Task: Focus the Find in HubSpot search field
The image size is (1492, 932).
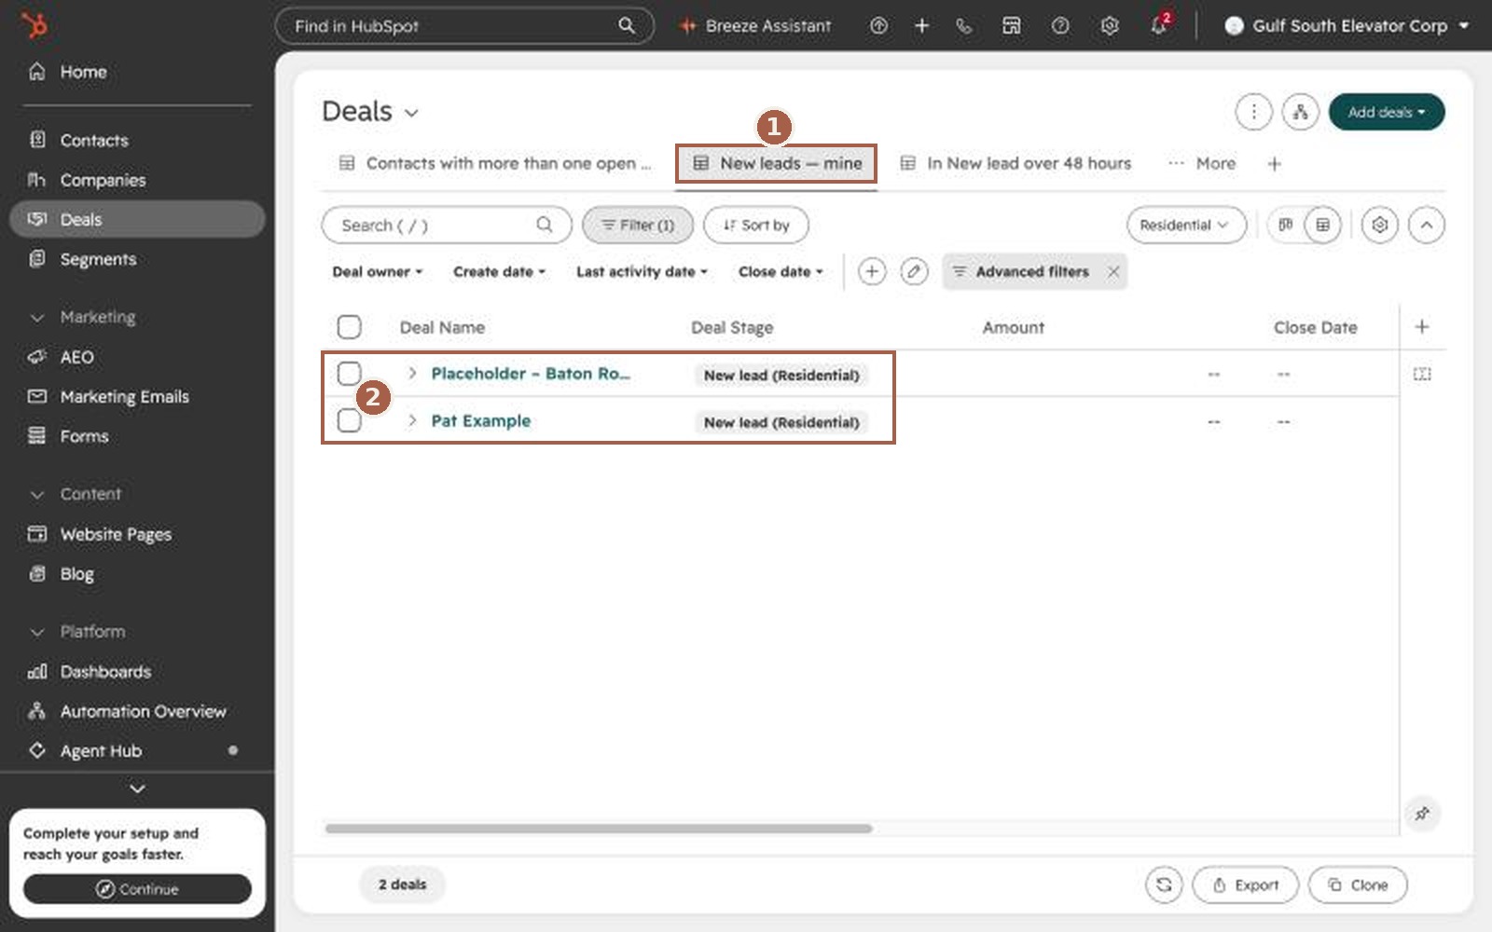Action: pyautogui.click(x=464, y=26)
